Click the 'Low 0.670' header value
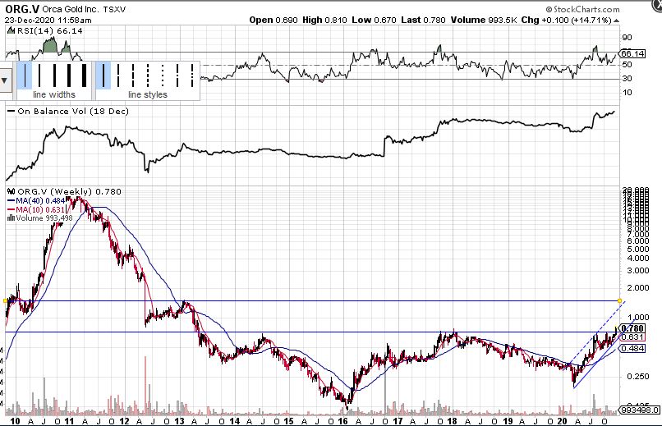The image size is (662, 426). 374,20
